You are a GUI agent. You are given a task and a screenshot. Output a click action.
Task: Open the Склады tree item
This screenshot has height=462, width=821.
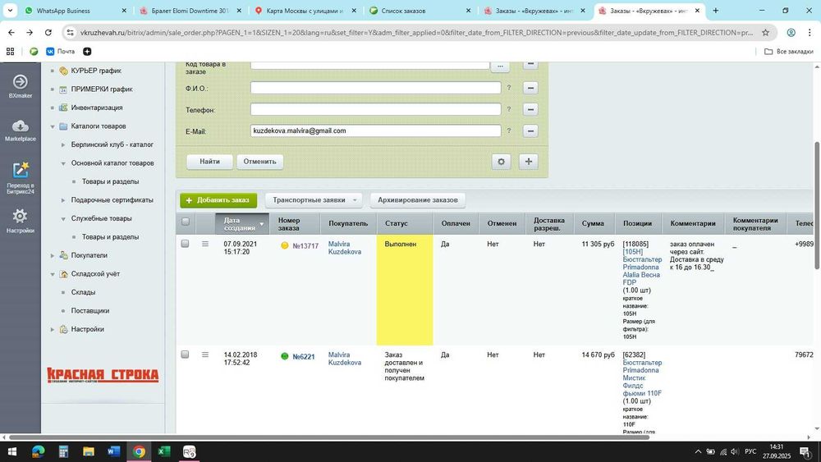tap(83, 292)
